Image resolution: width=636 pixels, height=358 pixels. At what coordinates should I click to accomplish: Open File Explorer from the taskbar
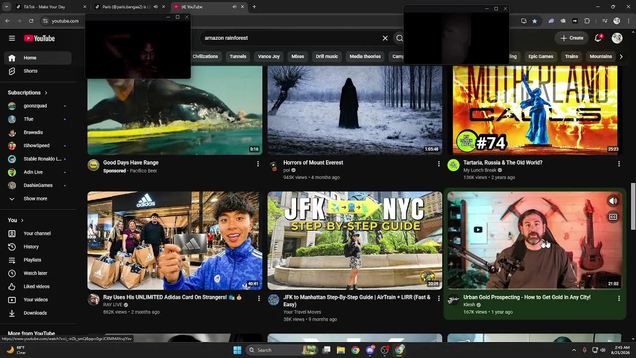341,350
